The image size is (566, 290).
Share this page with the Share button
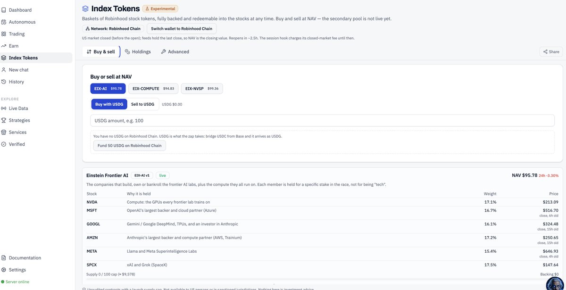551,52
